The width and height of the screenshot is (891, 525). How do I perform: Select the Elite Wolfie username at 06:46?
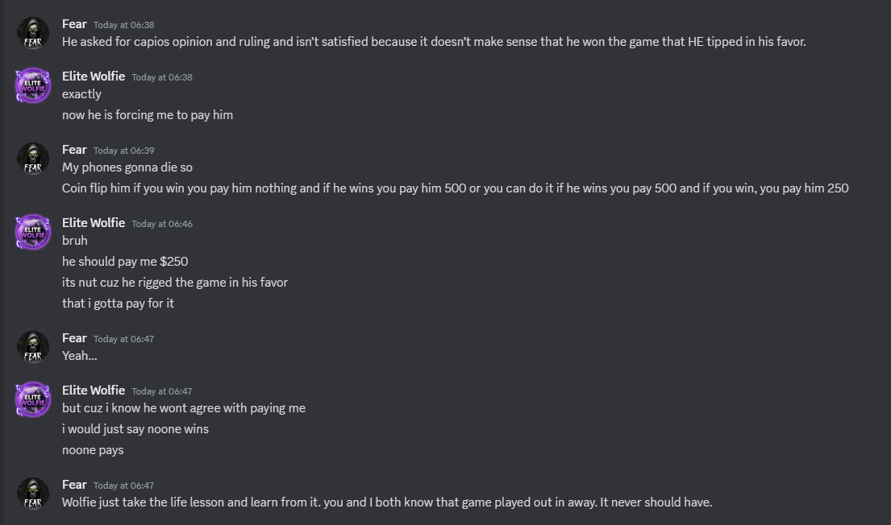[94, 222]
